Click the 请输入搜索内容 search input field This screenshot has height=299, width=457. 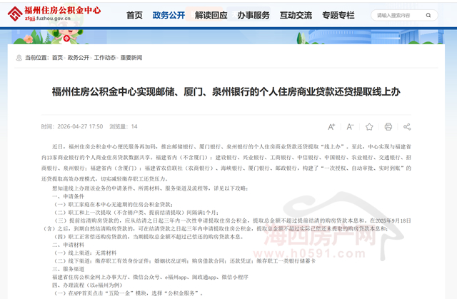tap(400, 14)
